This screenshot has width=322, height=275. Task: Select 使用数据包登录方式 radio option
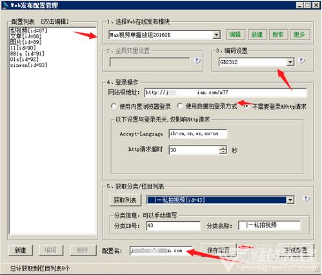pyautogui.click(x=180, y=106)
